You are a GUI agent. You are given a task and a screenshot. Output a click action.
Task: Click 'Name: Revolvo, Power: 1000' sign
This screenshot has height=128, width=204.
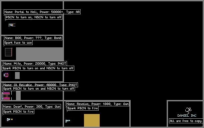point(97,104)
